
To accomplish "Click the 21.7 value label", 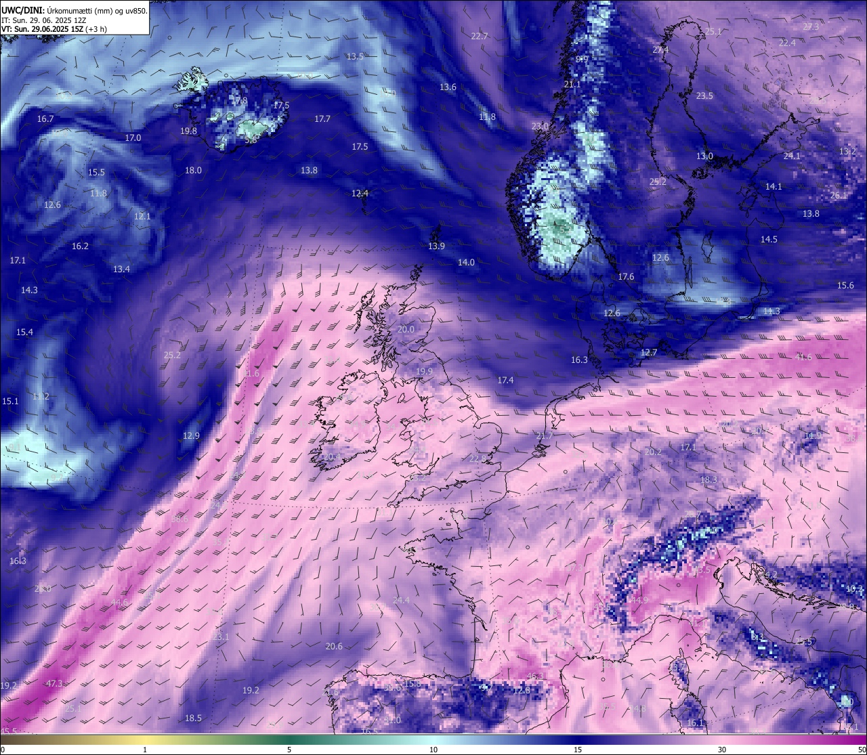I will coord(545,436).
